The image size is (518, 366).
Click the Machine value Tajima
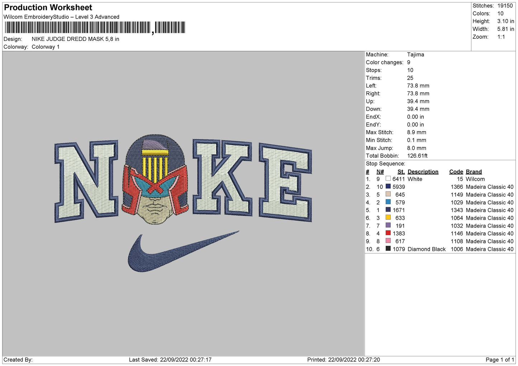[x=415, y=54]
